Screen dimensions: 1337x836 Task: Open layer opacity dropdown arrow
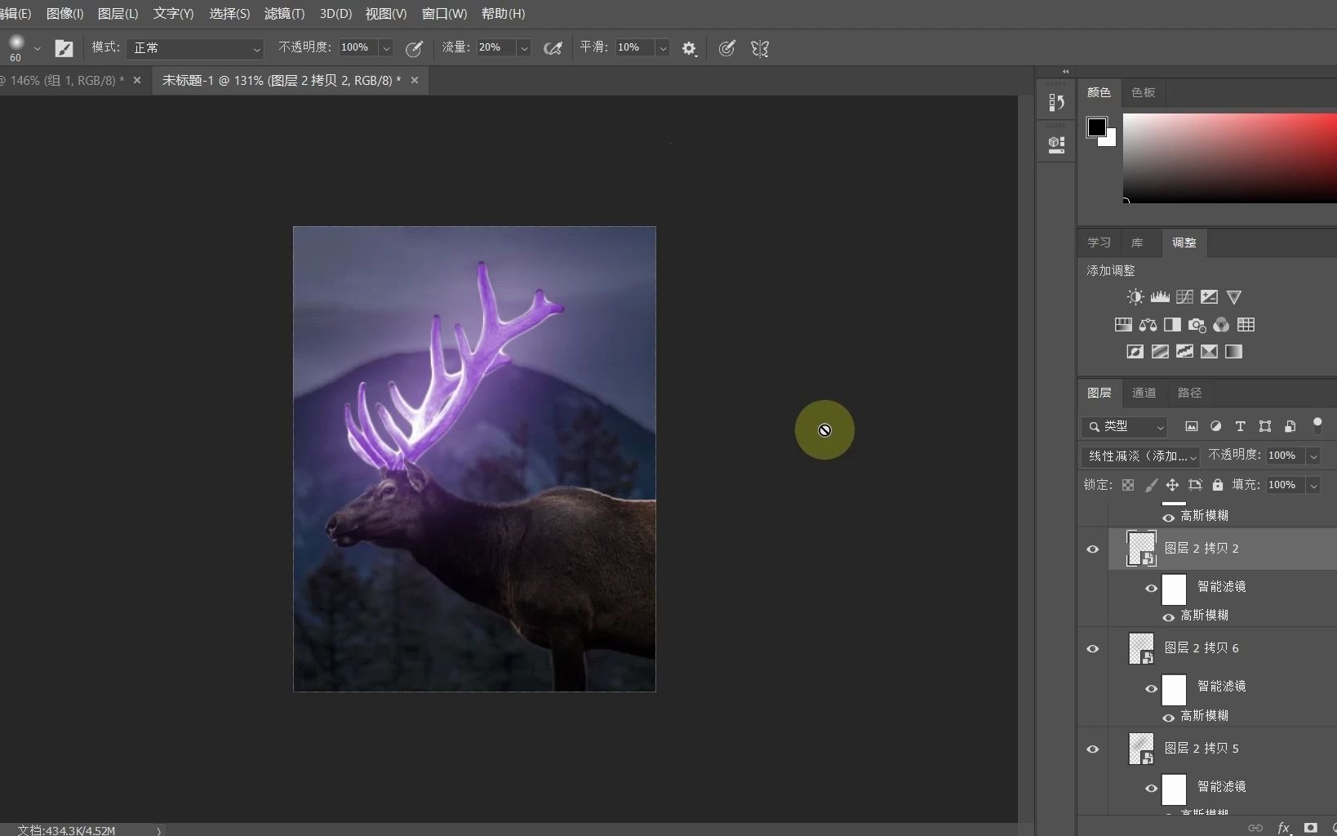click(x=1313, y=456)
